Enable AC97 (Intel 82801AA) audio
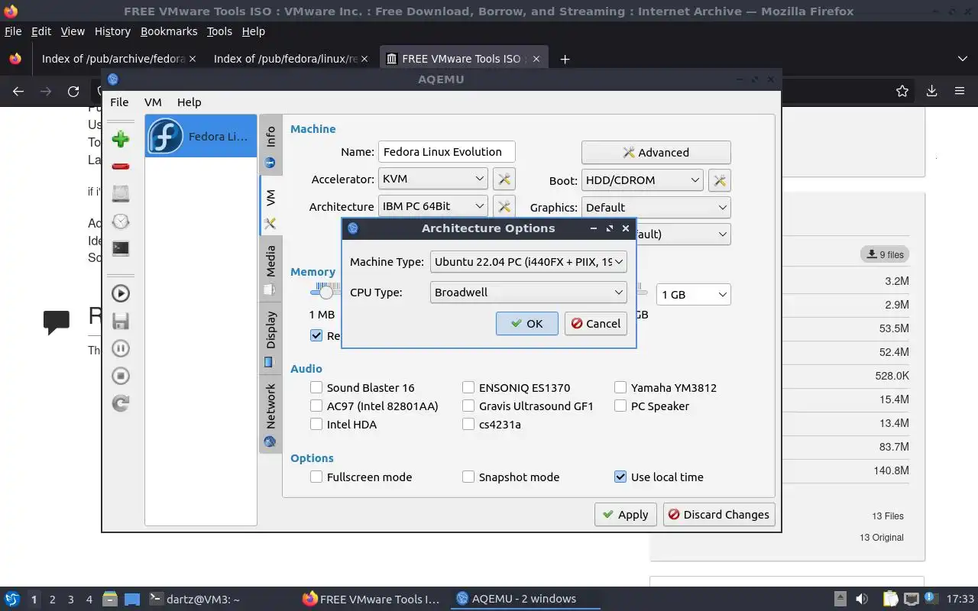This screenshot has height=611, width=978. click(316, 406)
